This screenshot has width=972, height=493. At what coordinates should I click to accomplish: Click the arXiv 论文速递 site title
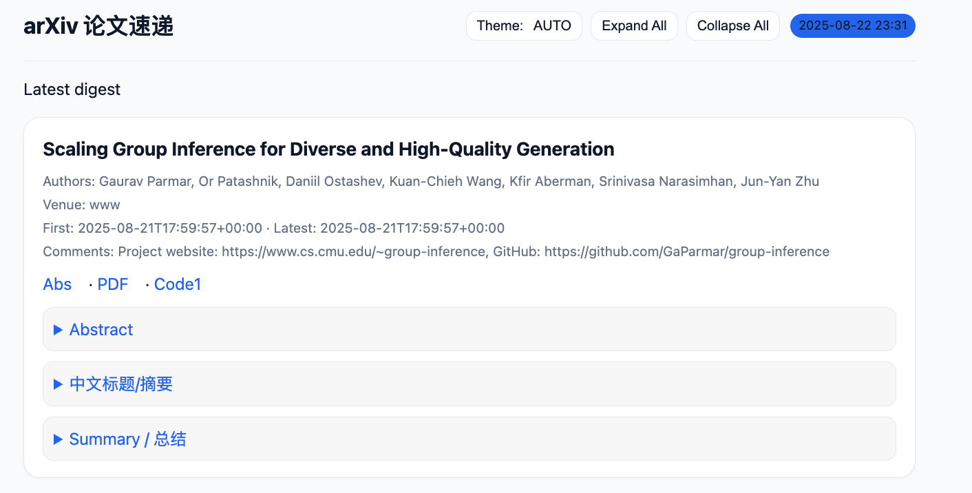click(98, 26)
